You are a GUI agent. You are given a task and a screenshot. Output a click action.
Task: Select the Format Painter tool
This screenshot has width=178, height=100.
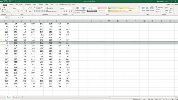[6, 12]
